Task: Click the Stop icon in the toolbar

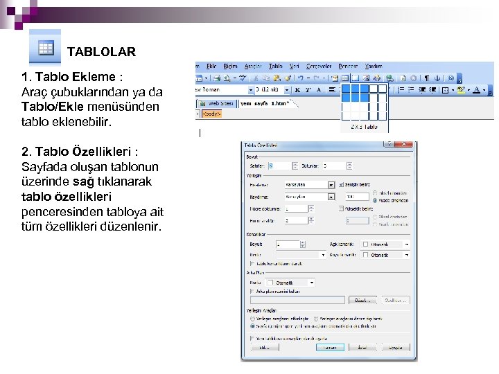Action: coord(413,78)
